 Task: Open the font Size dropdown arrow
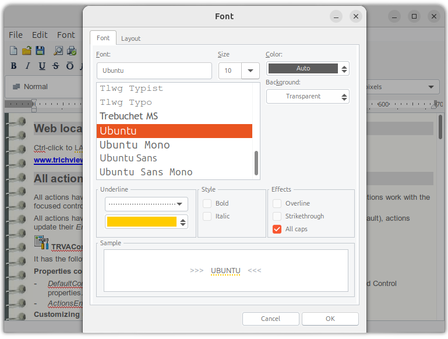coord(251,70)
